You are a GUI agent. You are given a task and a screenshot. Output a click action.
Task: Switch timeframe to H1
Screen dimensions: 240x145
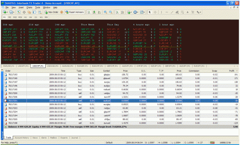click(x=25, y=17)
